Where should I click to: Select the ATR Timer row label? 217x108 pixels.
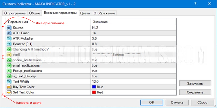[21, 33]
